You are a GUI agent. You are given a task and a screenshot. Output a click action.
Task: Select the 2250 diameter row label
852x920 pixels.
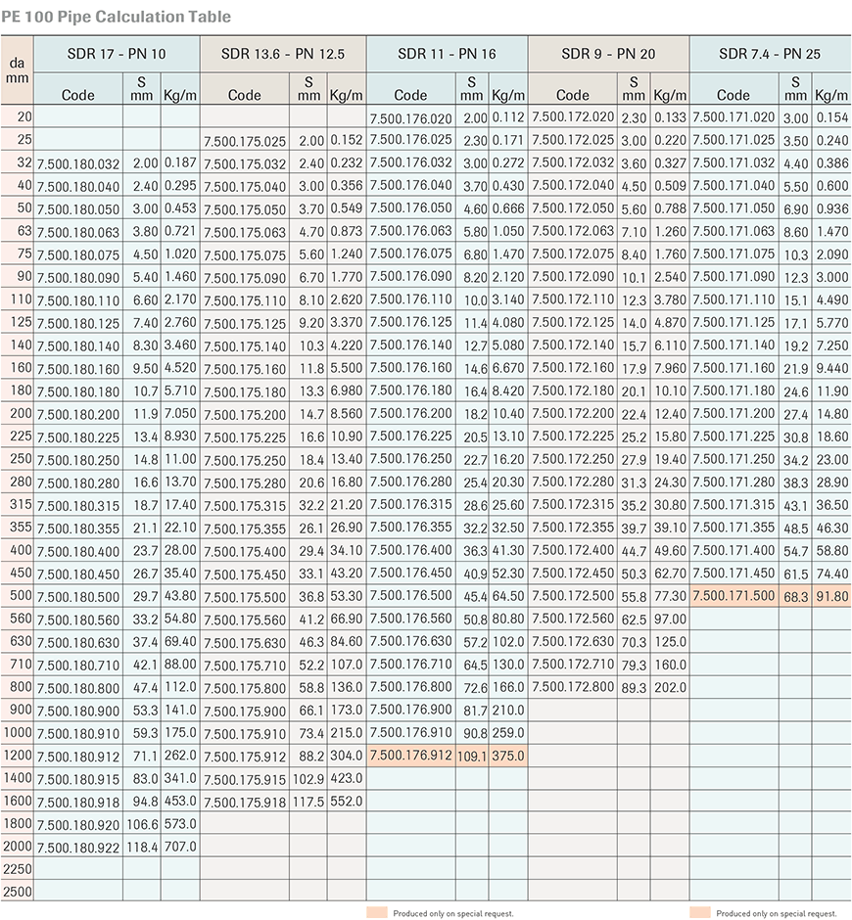(18, 869)
